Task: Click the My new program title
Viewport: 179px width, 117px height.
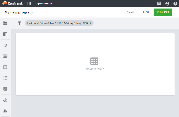Action: coord(19,12)
